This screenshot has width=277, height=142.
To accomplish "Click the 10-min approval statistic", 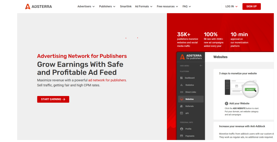I will (x=239, y=39).
